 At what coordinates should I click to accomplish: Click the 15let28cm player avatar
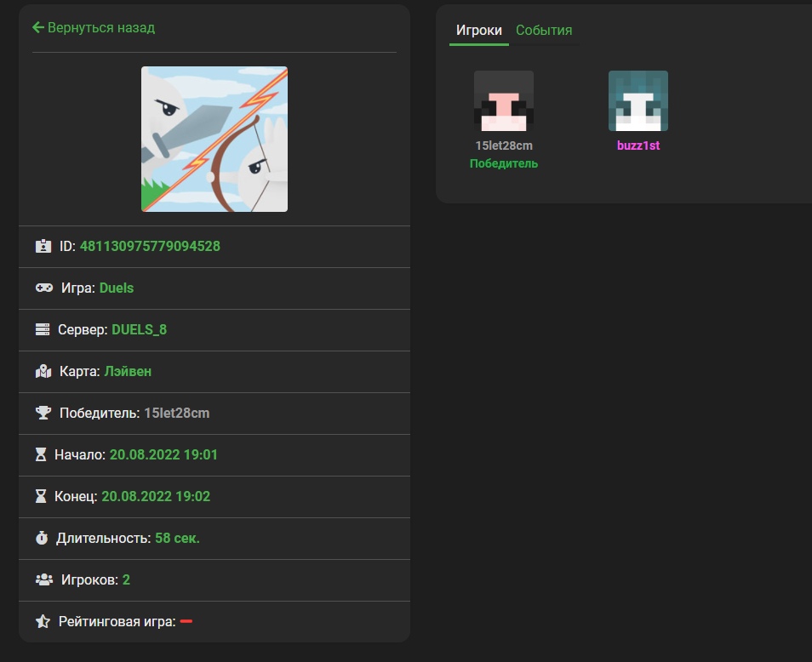(x=504, y=101)
